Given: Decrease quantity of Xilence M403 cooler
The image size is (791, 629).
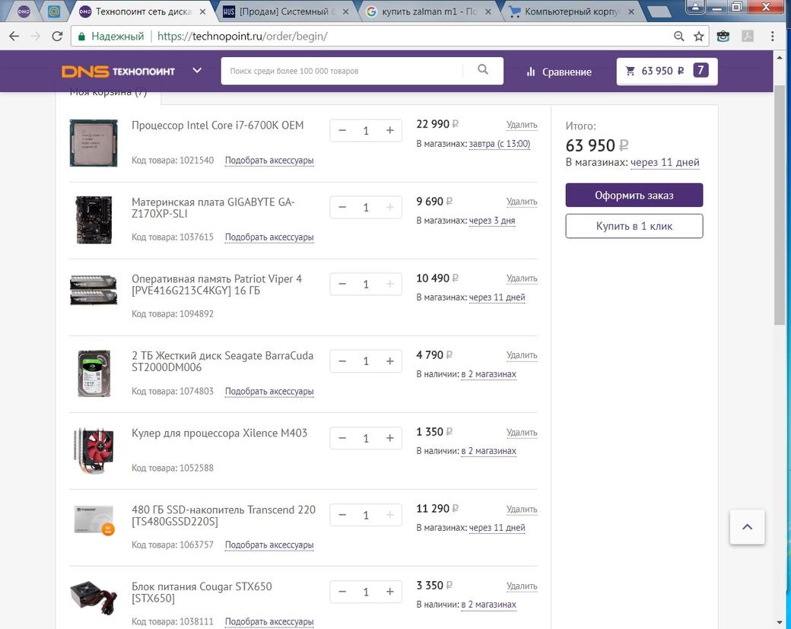Looking at the screenshot, I should coord(342,438).
